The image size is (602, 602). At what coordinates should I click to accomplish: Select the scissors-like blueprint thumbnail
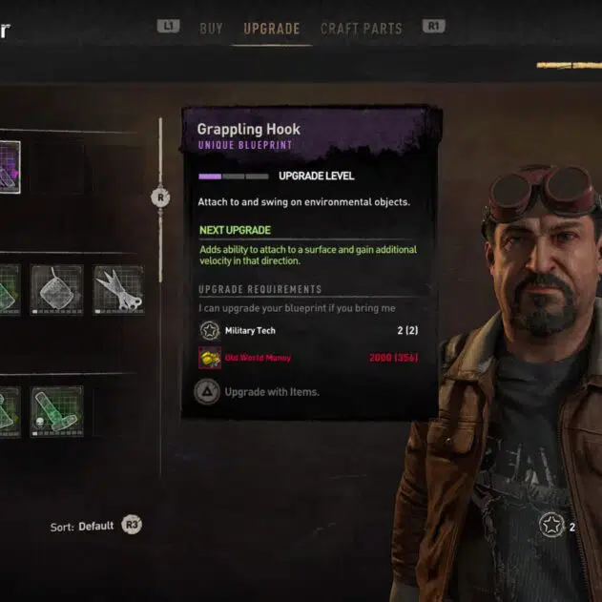pos(119,290)
